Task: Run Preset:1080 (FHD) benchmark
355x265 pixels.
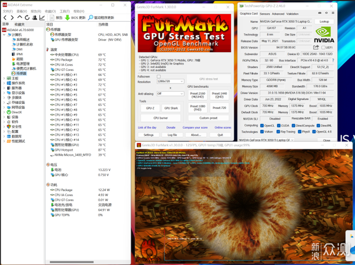Action: pyautogui.click(x=198, y=108)
